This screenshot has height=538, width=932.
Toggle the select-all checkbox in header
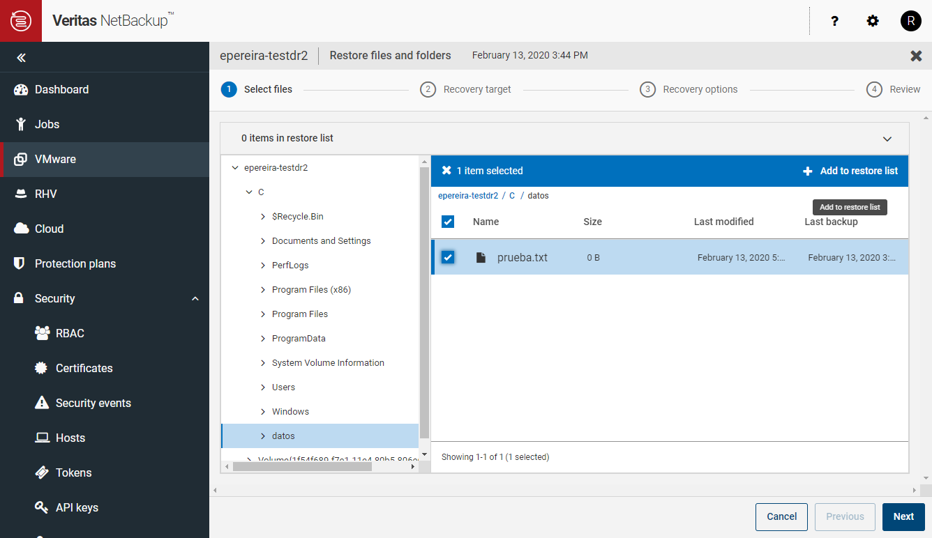click(x=448, y=222)
